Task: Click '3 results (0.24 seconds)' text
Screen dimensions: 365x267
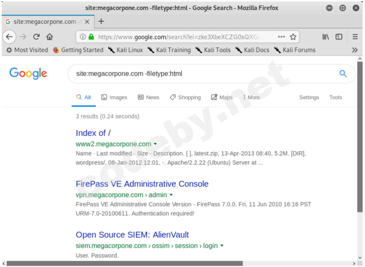Action: pos(108,116)
